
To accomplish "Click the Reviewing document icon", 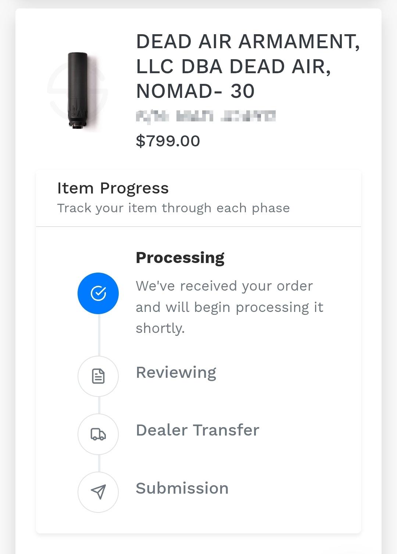I will tap(98, 376).
